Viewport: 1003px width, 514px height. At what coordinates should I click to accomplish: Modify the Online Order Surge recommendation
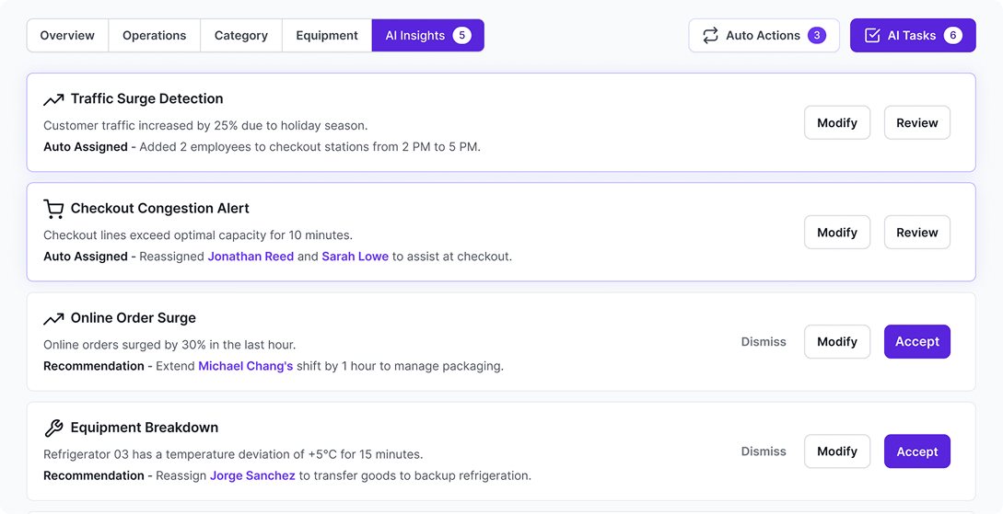[x=837, y=342]
